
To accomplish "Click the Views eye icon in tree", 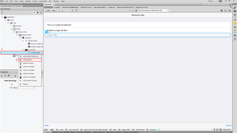I will (x=8, y=20).
